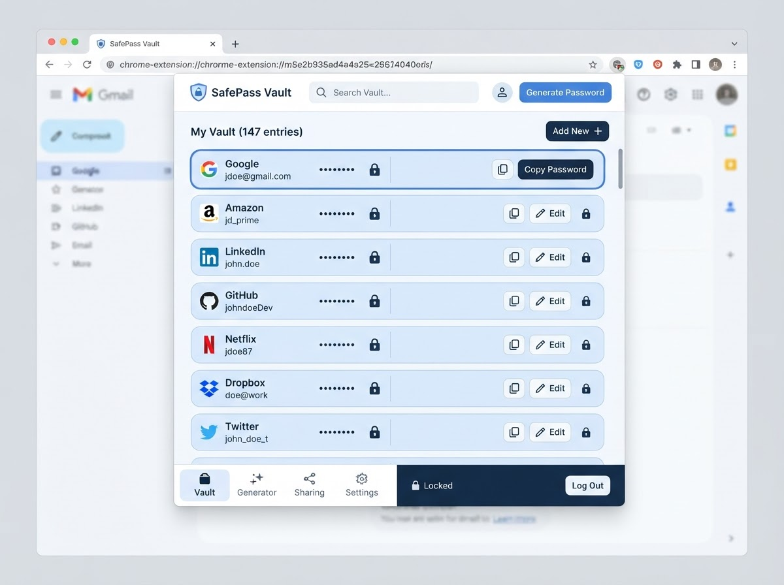Click Generate Password button

[565, 92]
